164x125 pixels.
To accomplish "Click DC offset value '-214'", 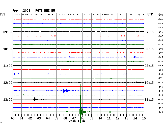I will (x=160, y=70).
